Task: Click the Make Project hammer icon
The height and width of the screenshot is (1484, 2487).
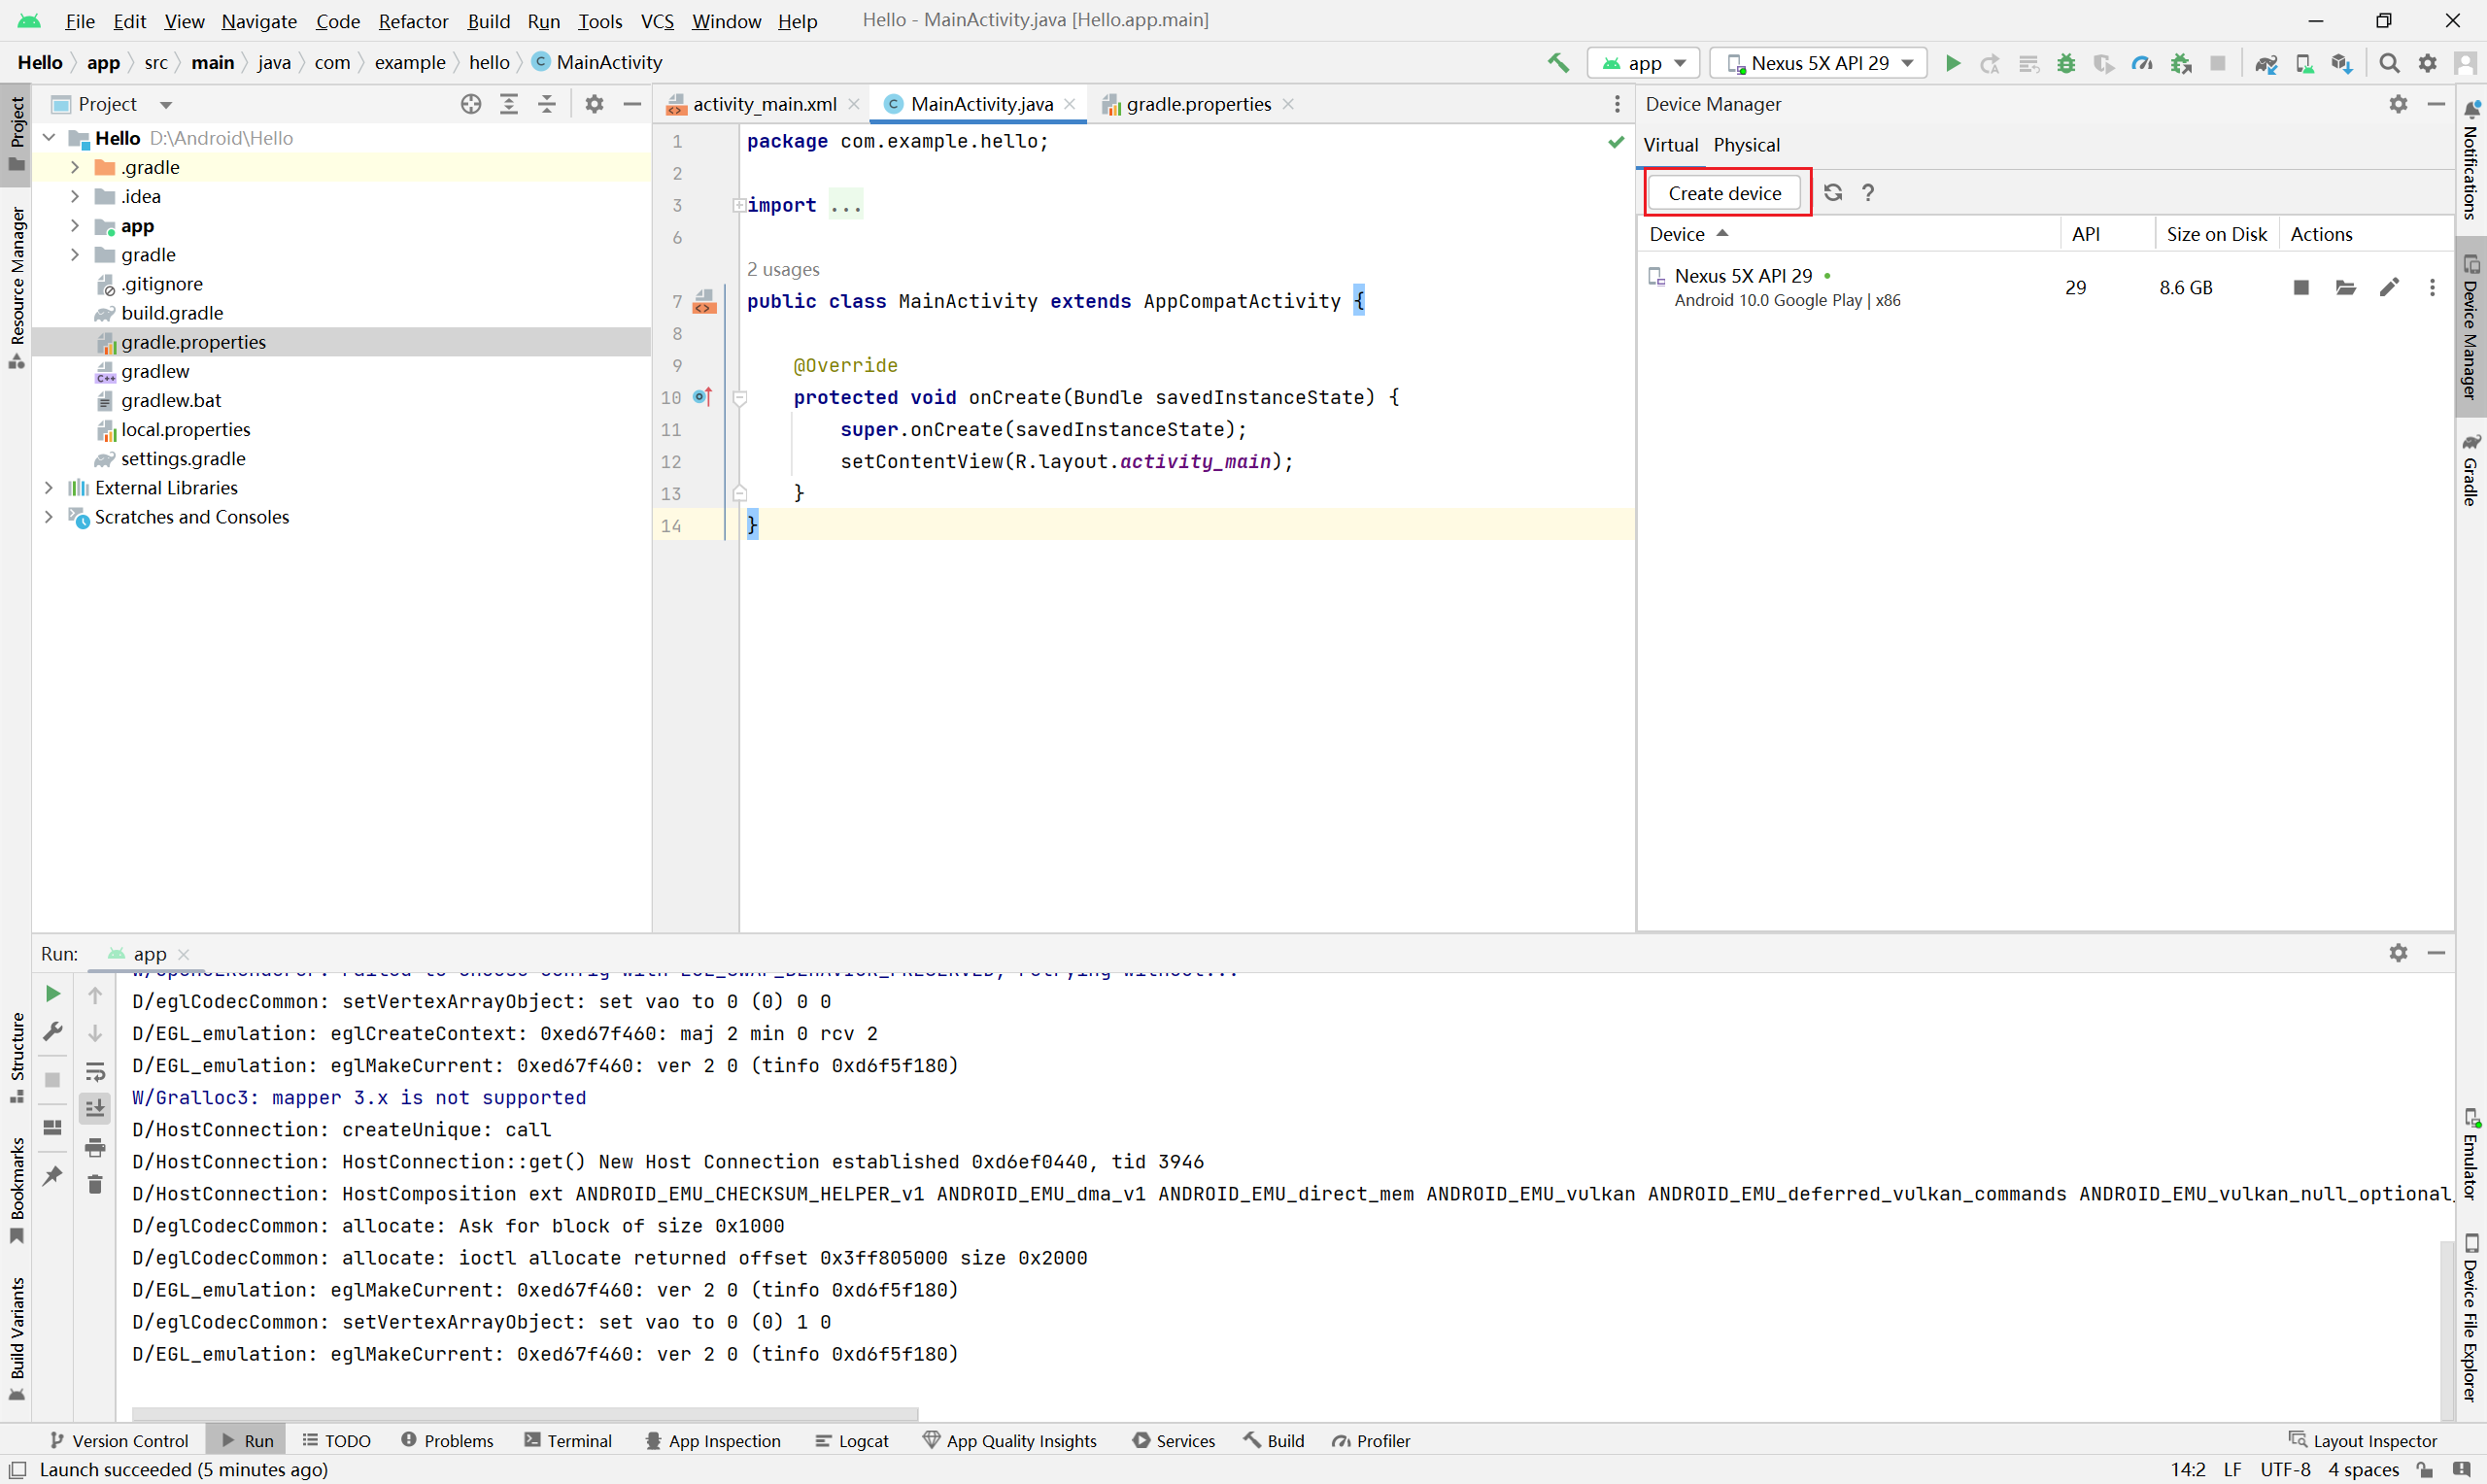Action: 1558,63
